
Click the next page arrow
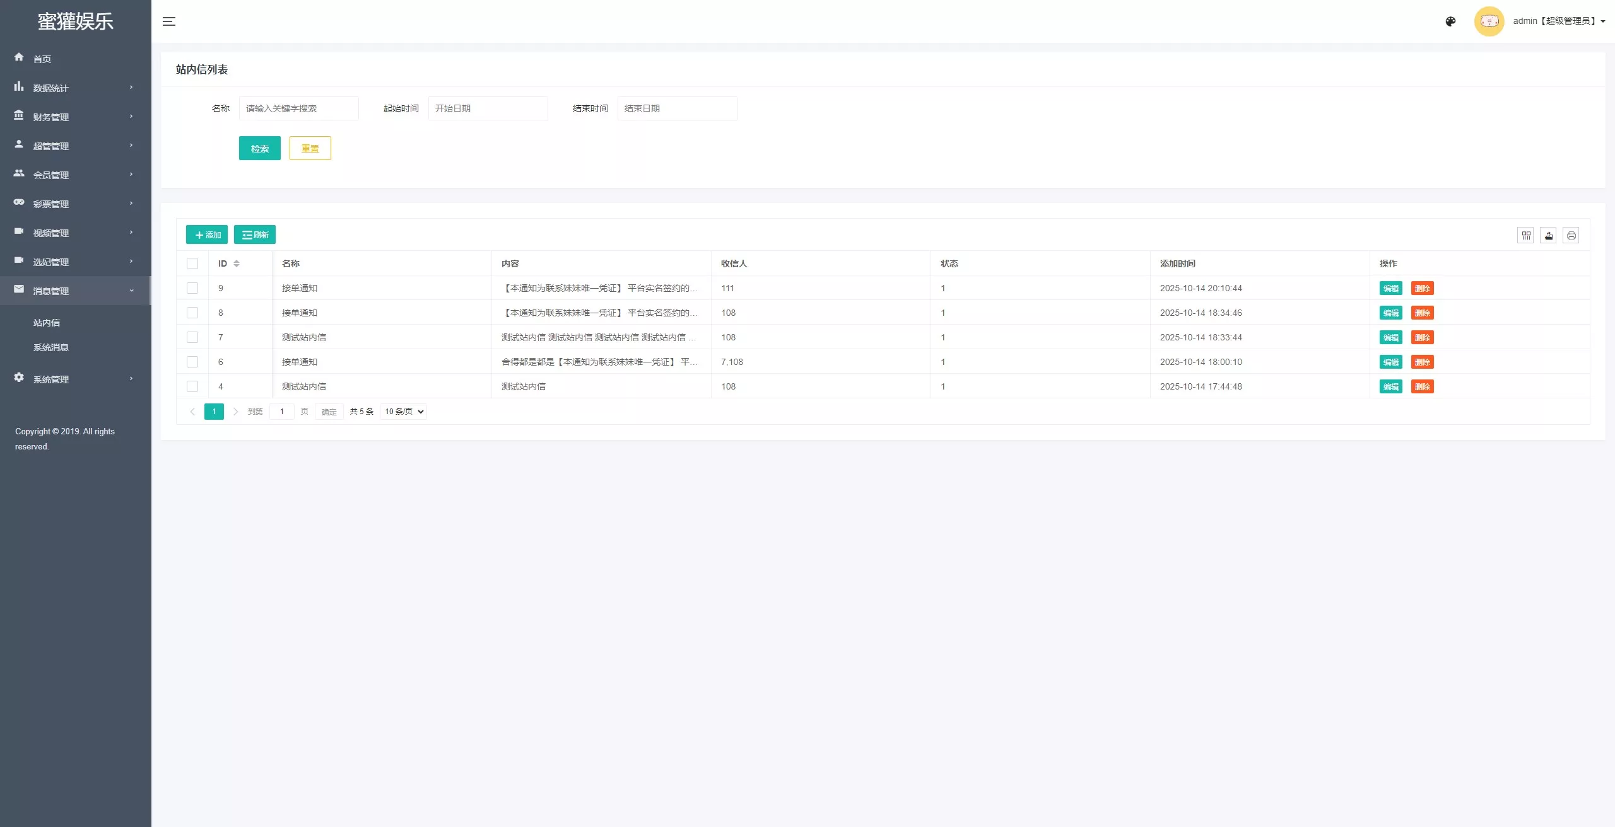(235, 412)
